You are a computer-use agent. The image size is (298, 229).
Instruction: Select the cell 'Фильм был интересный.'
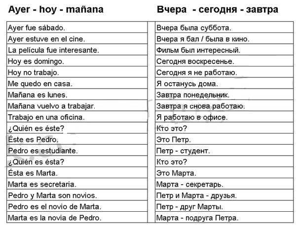[x=224, y=50]
